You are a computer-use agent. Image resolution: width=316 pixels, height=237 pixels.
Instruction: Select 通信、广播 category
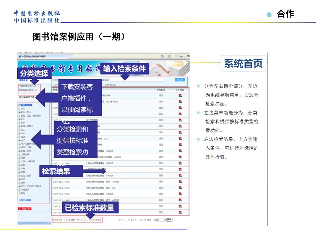click(x=26, y=147)
